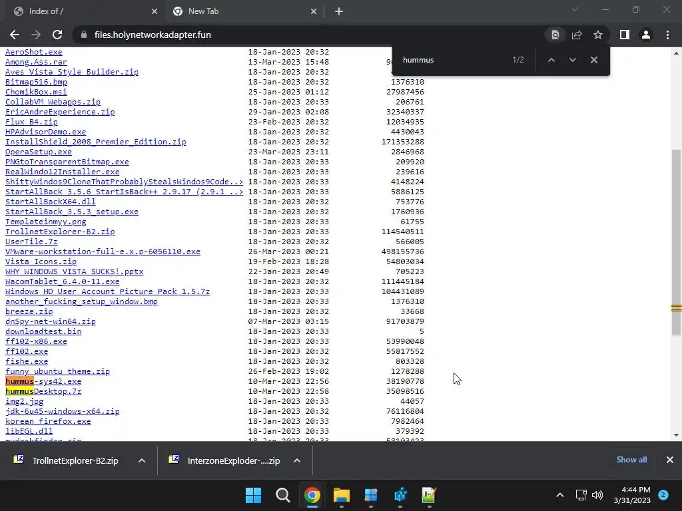Open the hummusDesktop.7z link
This screenshot has width=682, height=511.
coord(43,391)
